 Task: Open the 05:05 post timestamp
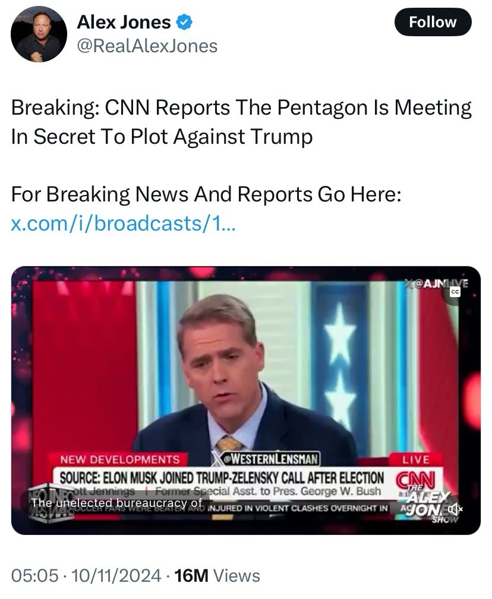click(35, 575)
